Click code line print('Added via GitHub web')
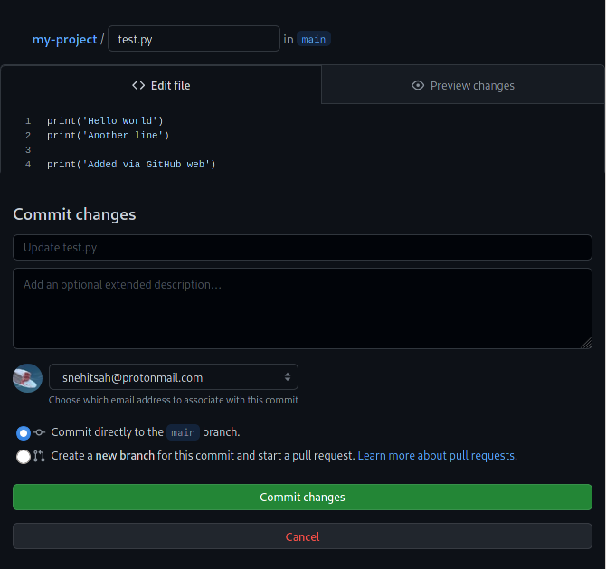 (x=131, y=165)
